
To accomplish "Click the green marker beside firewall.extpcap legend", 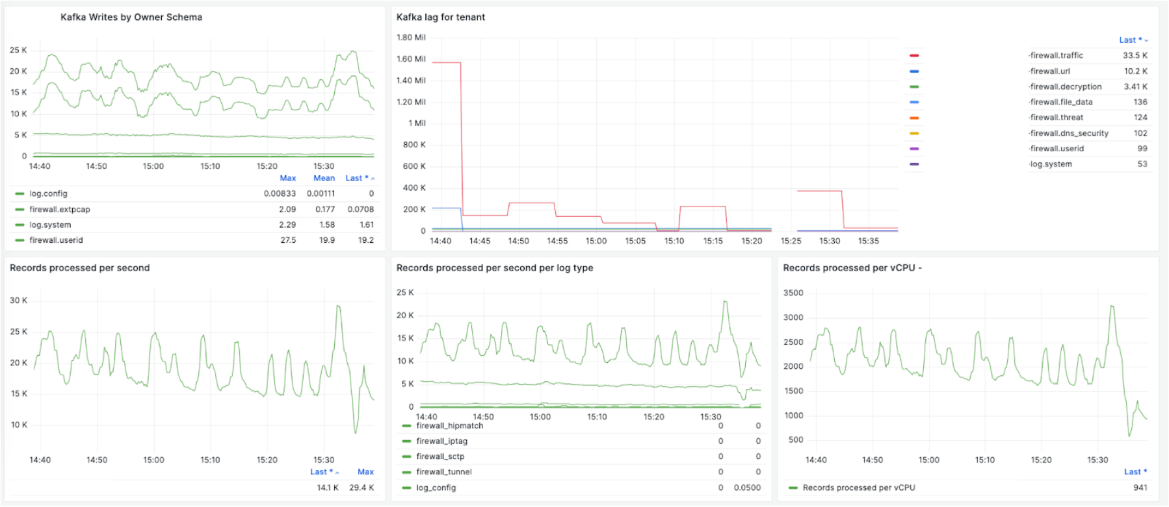I will tap(20, 210).
